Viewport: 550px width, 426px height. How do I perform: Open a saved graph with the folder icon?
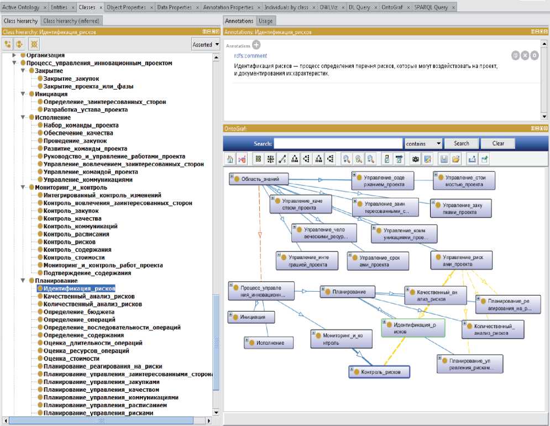tap(455, 159)
